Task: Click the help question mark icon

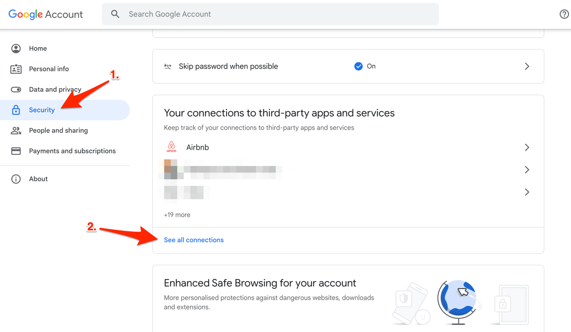Action: 564,14
